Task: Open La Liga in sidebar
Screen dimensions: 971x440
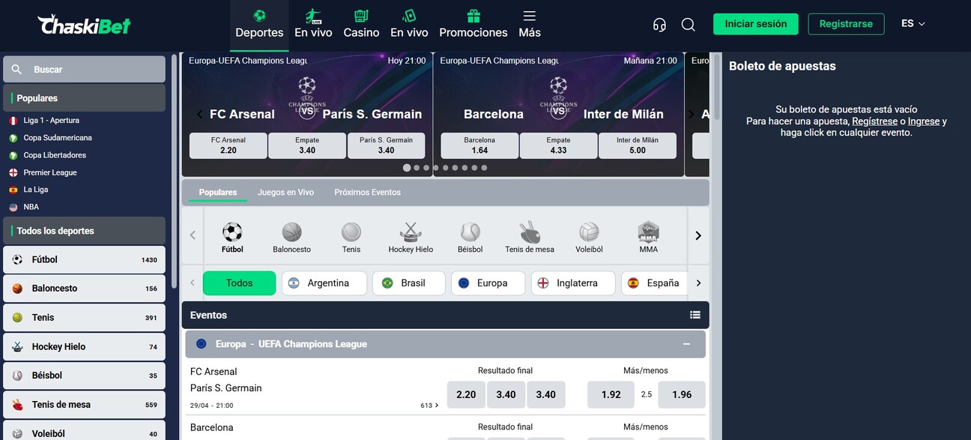Action: click(35, 190)
